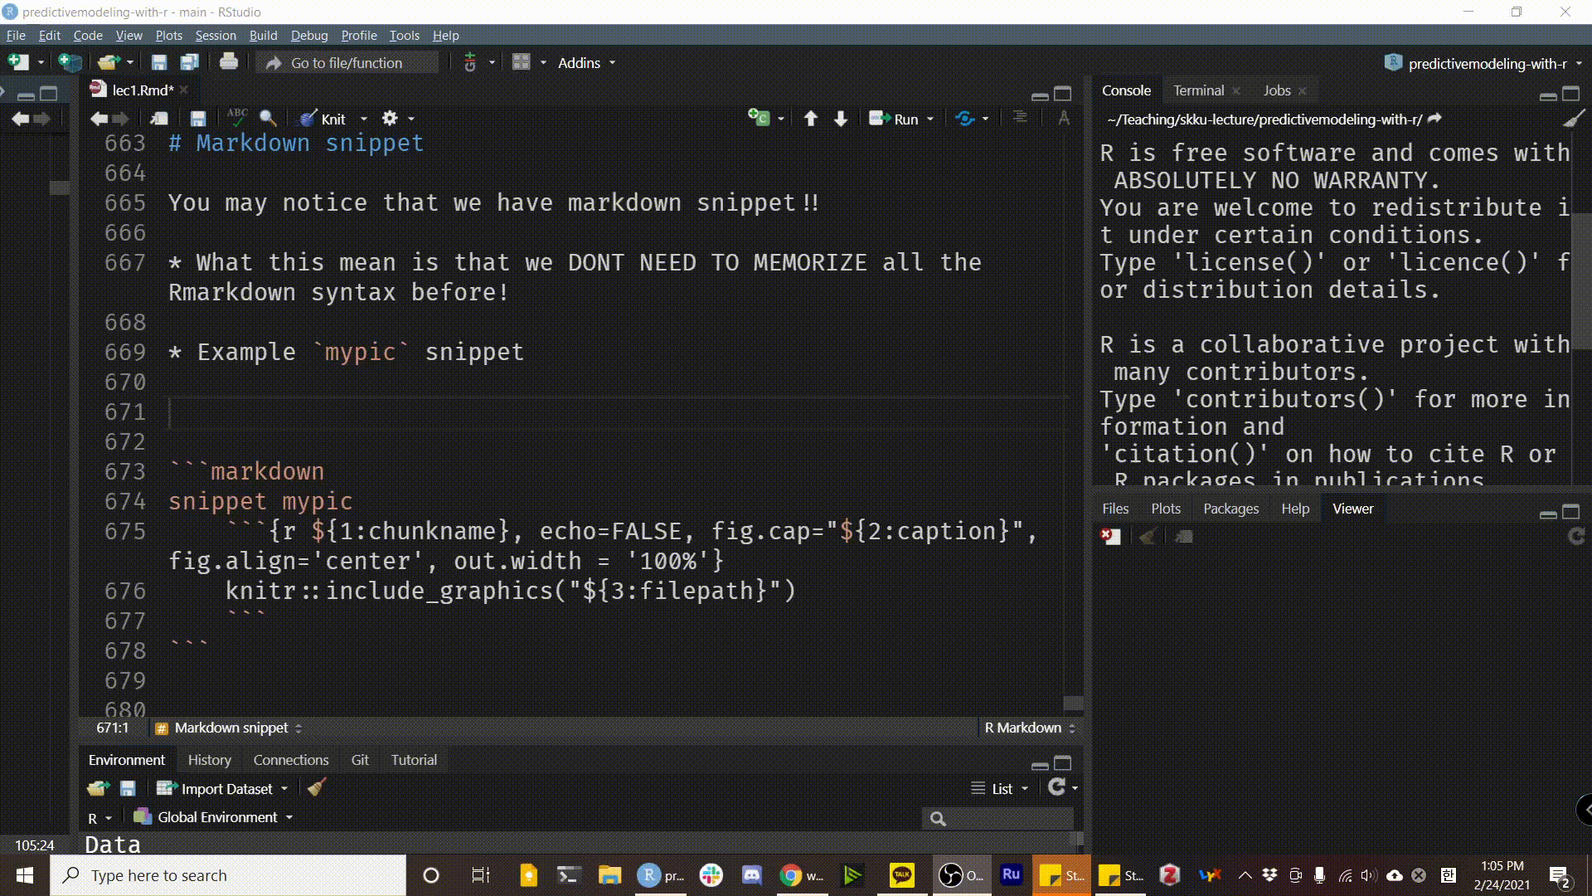Maximize the Console pane

[x=1570, y=93]
